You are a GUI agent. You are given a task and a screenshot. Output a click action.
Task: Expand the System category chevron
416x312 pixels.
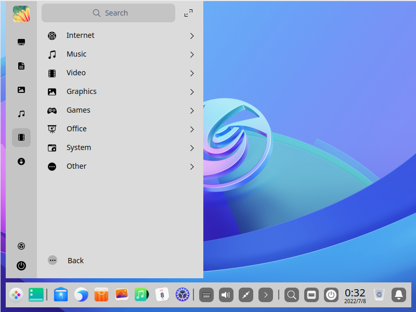click(x=191, y=147)
